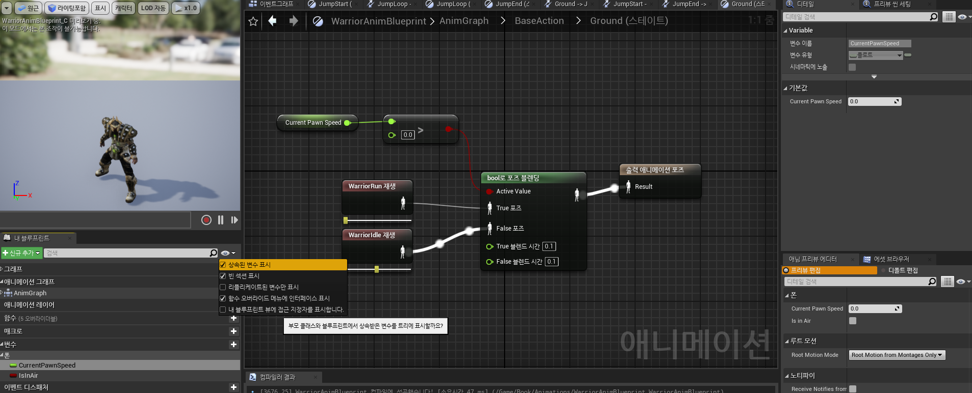The width and height of the screenshot is (972, 393).
Task: Toggle show interfaces in function override menu
Action: [223, 298]
